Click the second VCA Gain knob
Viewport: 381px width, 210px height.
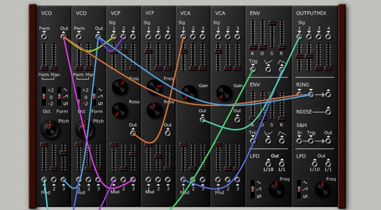[224, 93]
